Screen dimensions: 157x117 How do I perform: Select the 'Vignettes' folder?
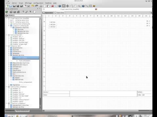pos(16,85)
